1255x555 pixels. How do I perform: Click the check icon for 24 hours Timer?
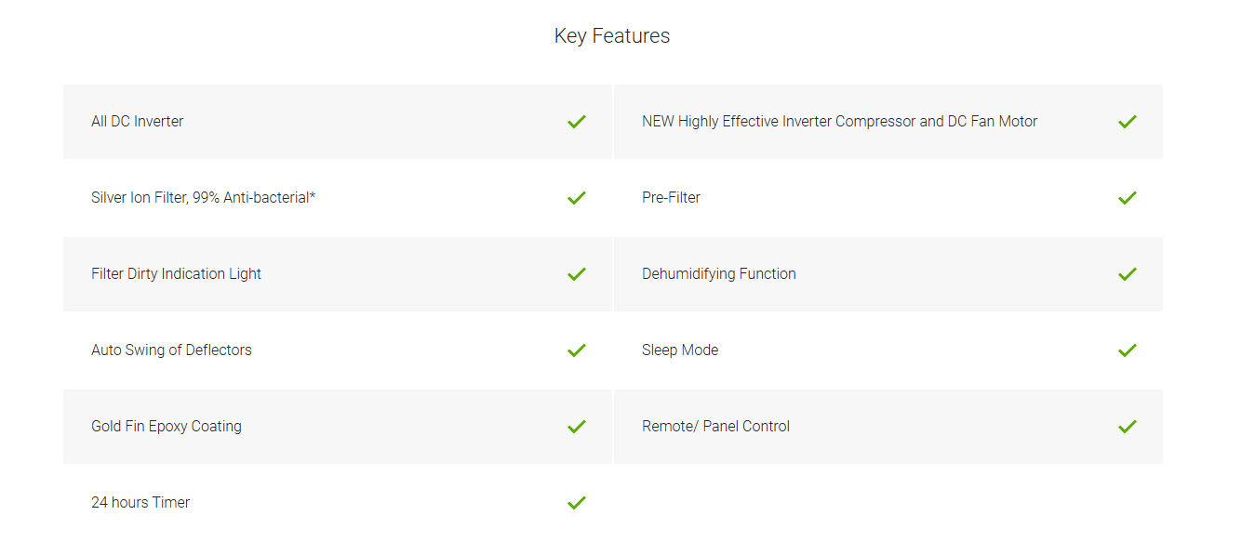point(577,503)
